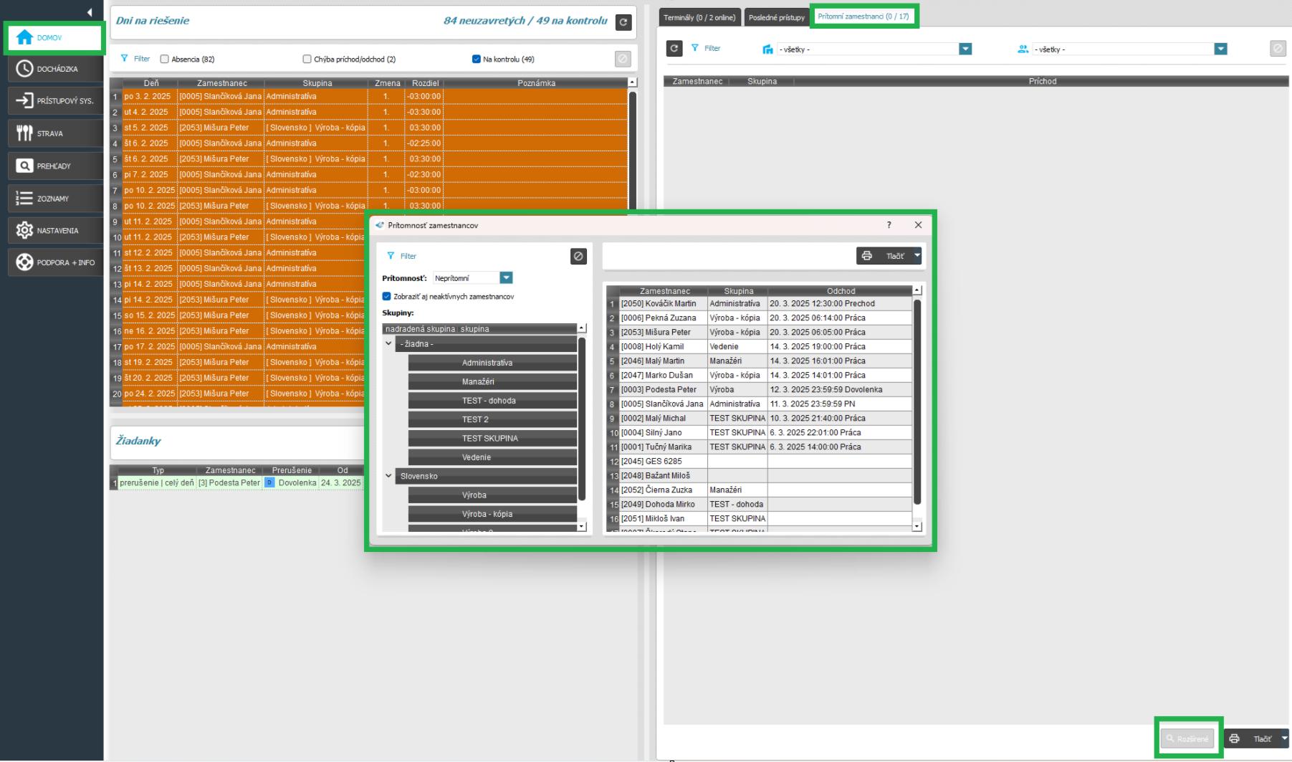Open Strava meal section icon
The width and height of the screenshot is (1292, 762).
coord(25,133)
